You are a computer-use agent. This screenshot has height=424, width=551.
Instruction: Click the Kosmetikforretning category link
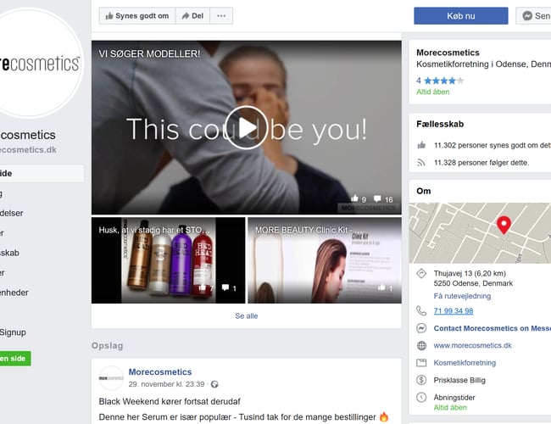(x=465, y=362)
